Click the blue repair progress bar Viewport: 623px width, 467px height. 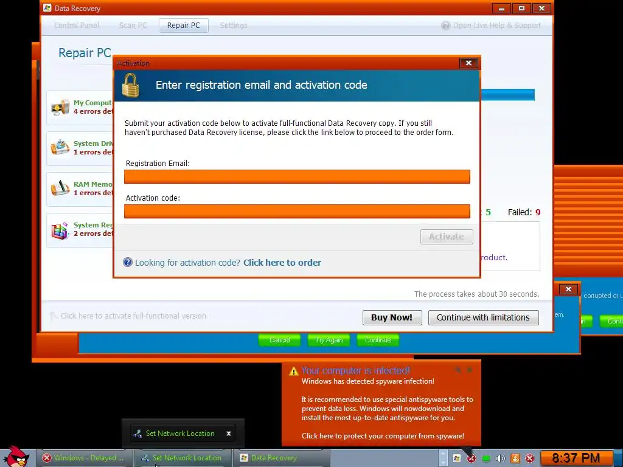(x=507, y=95)
